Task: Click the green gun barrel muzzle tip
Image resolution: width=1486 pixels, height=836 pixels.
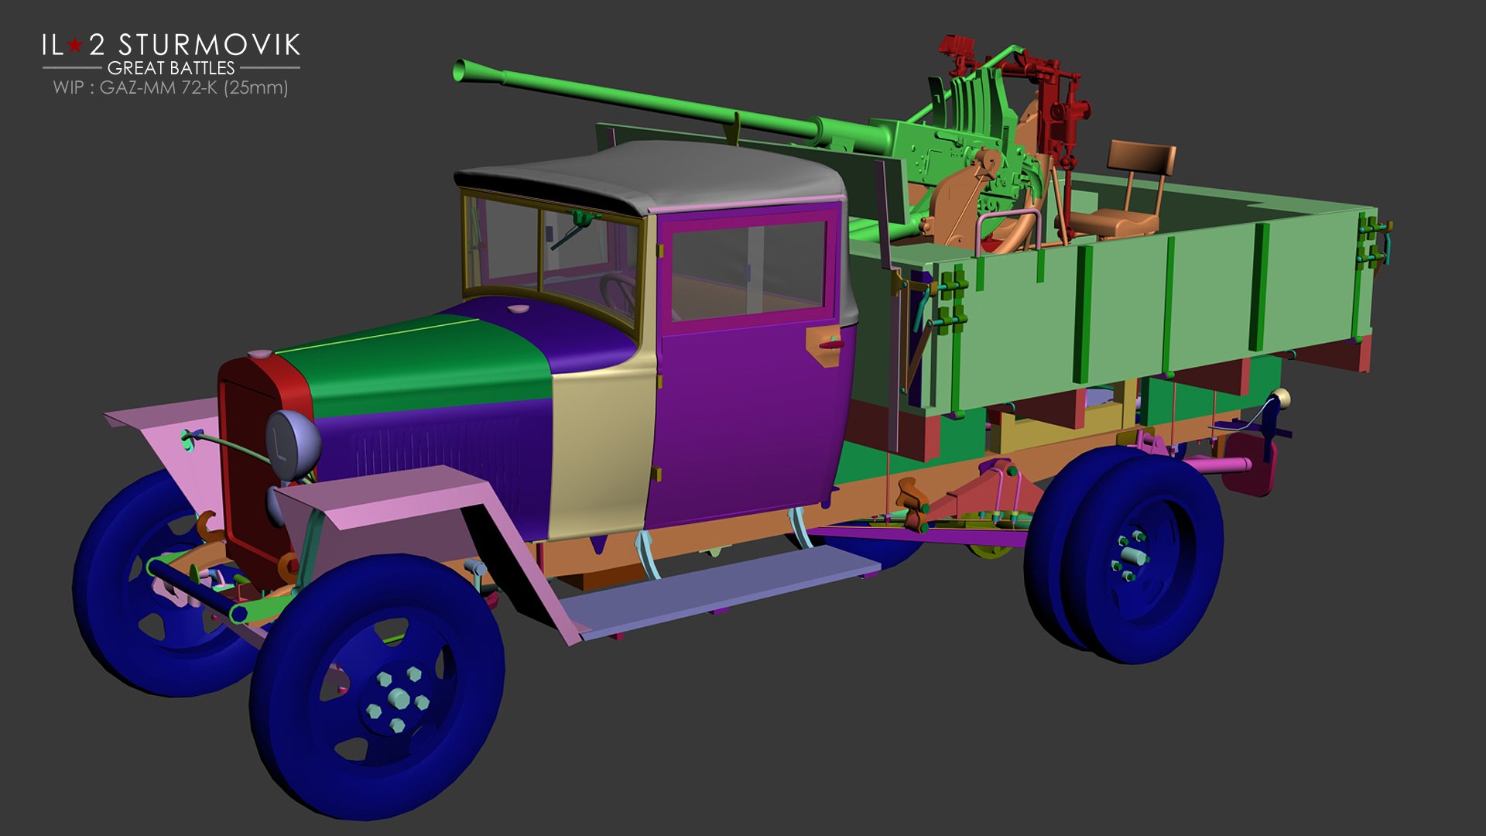Action: point(461,70)
